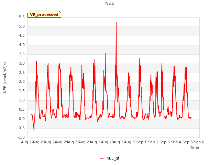Click the 3.5 y-axis tick value
This screenshot has height=165, width=220.
(22, 54)
